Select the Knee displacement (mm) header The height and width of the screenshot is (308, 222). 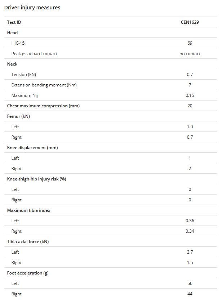pyautogui.click(x=32, y=148)
